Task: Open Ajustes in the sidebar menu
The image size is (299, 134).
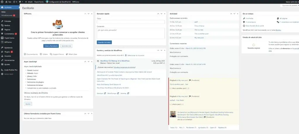Action: click(7, 64)
